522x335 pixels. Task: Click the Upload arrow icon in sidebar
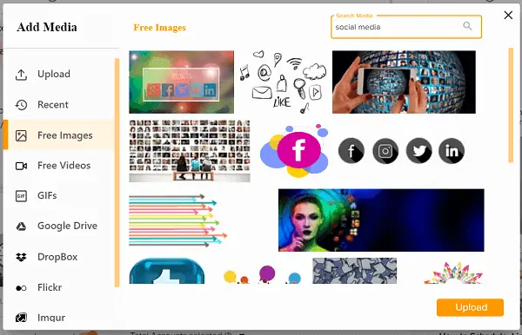coord(21,75)
